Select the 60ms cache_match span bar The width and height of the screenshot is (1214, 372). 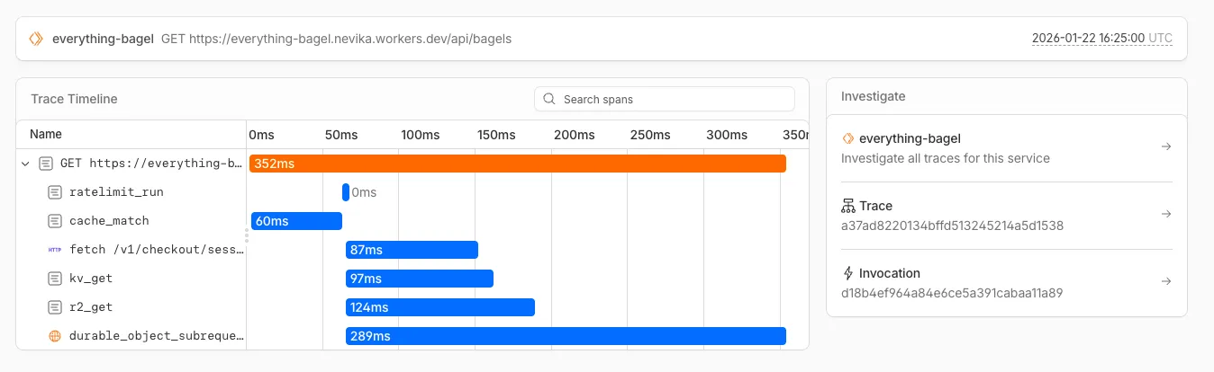coord(296,221)
